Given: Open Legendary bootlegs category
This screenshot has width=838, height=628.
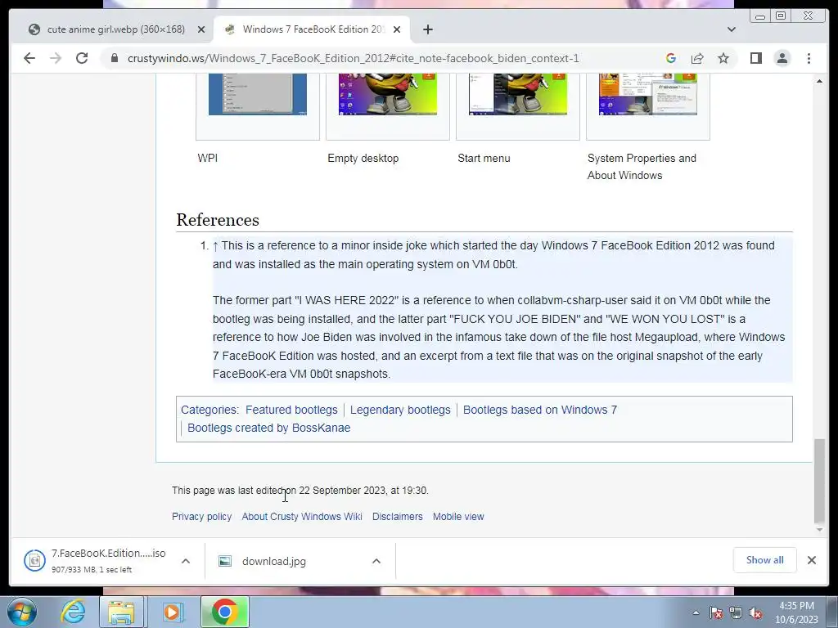Looking at the screenshot, I should click(x=400, y=410).
